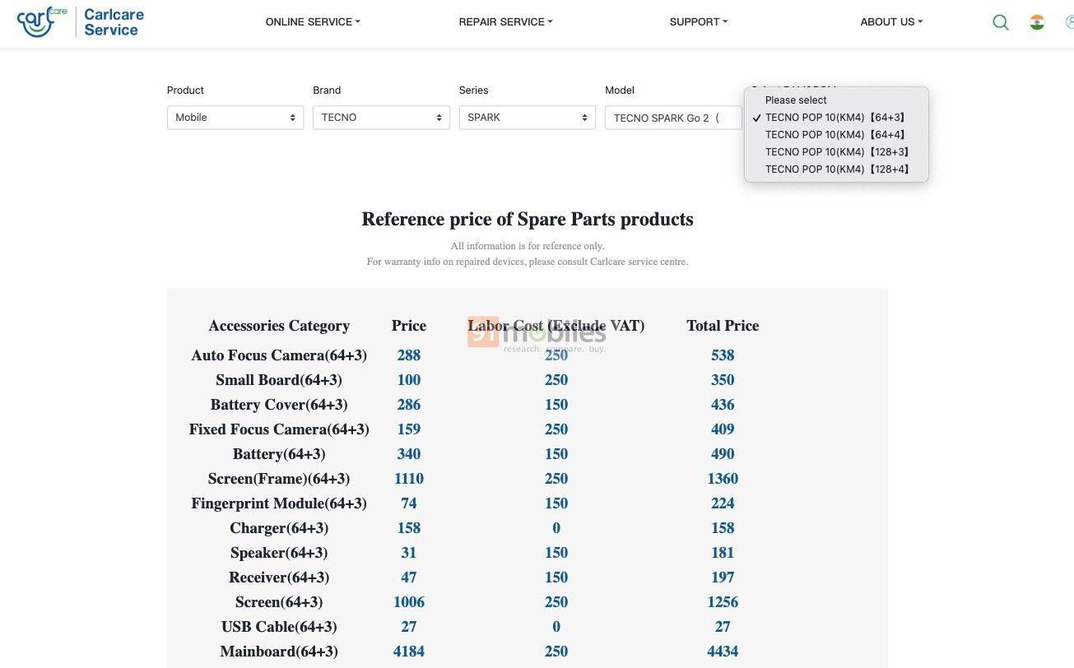Click the Charger labor cost 0
Image resolution: width=1074 pixels, height=668 pixels.
pos(556,528)
